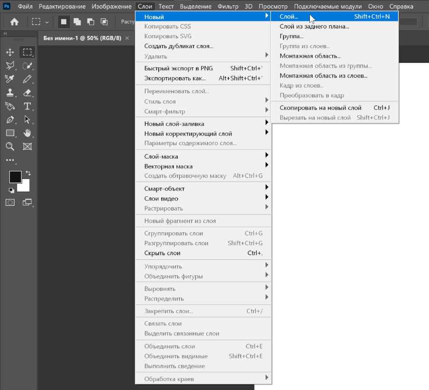The height and width of the screenshot is (390, 429).
Task: Open the Просмотр menu
Action: pos(273,6)
